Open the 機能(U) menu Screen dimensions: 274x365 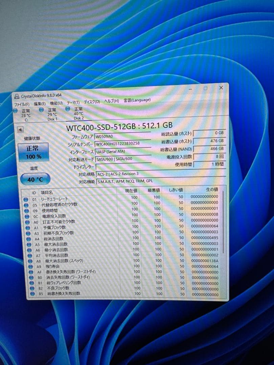56,103
